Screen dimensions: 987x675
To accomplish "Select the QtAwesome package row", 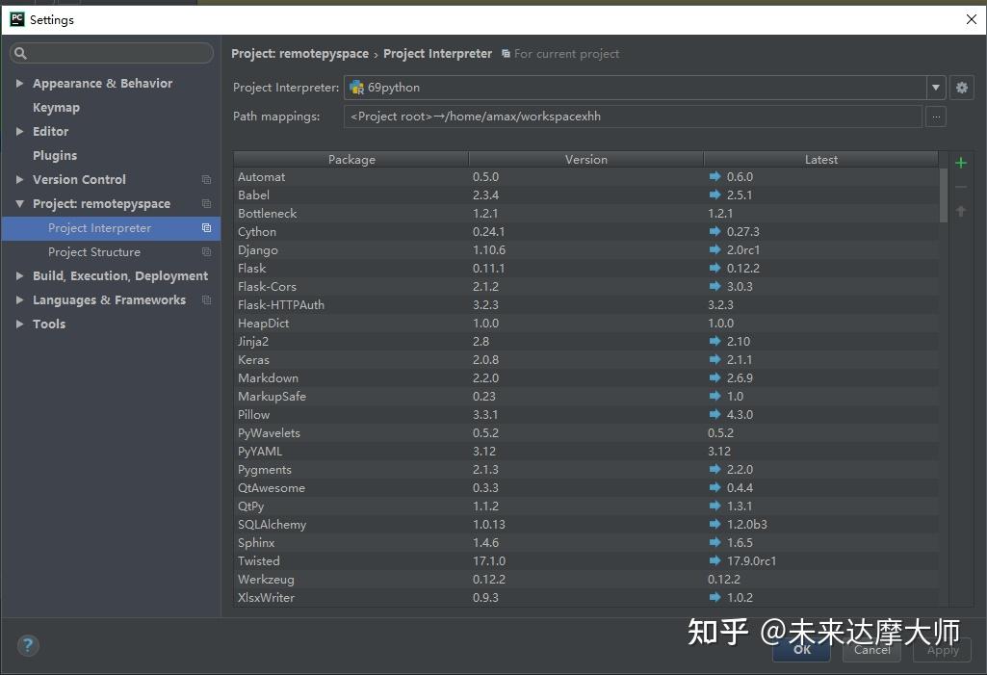I will pyautogui.click(x=586, y=487).
